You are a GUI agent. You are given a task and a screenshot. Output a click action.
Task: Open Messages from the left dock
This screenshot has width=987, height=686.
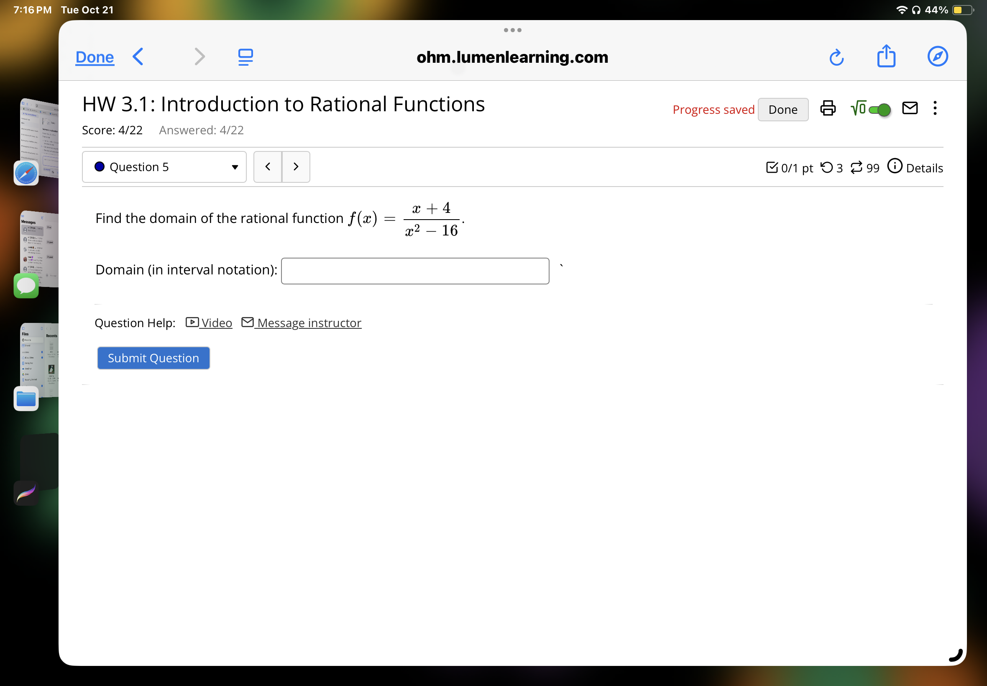point(26,285)
